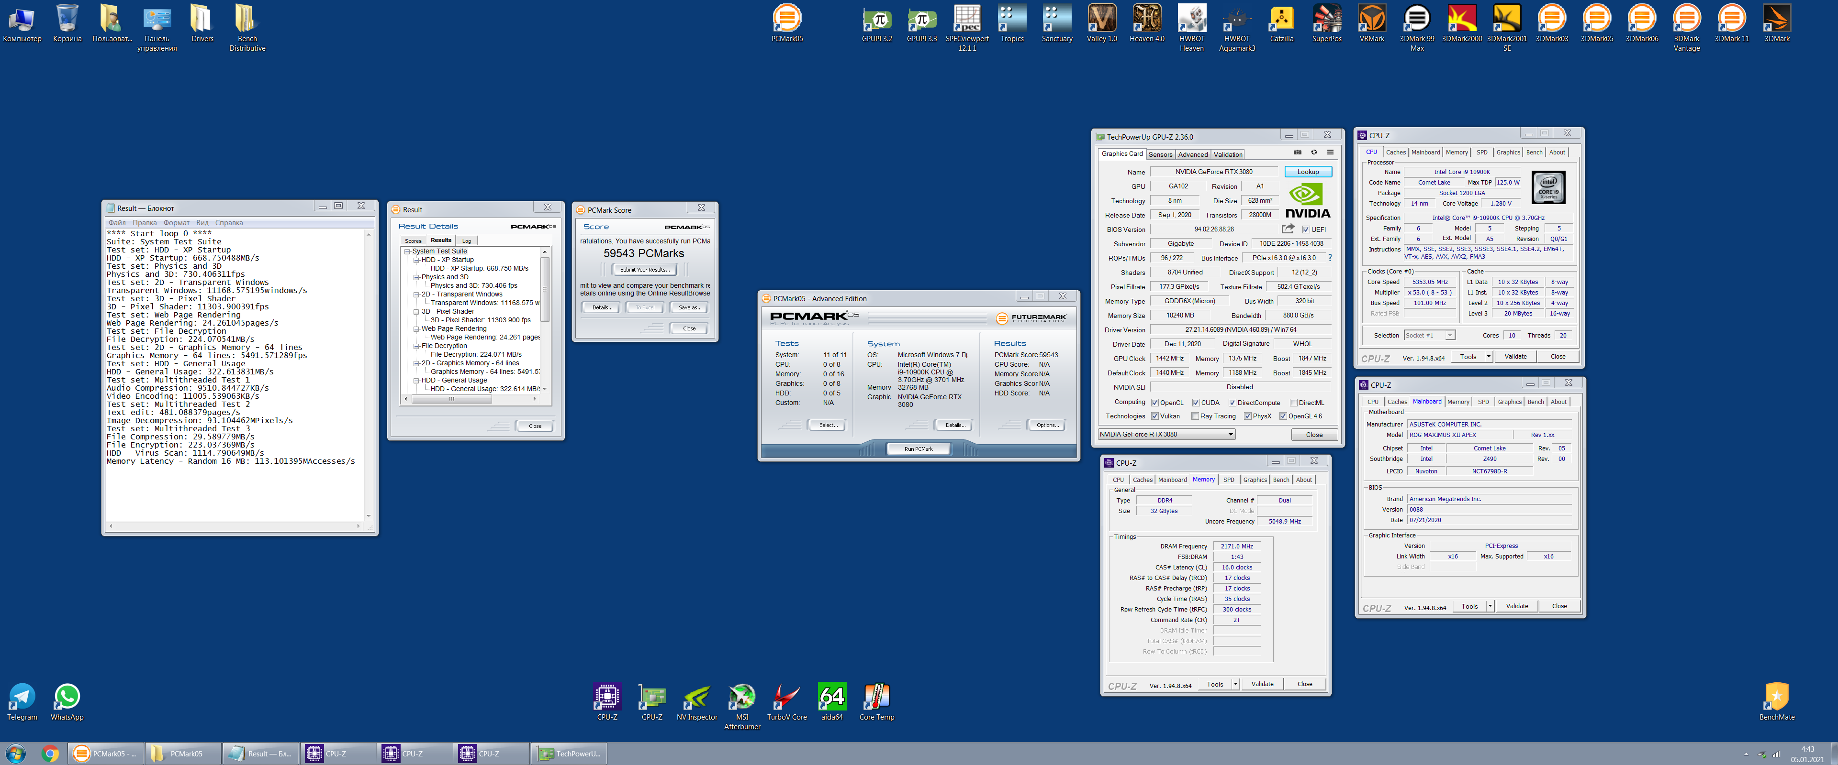The width and height of the screenshot is (1838, 765).
Task: Launch TurboV Core desktop icon
Action: [x=787, y=702]
